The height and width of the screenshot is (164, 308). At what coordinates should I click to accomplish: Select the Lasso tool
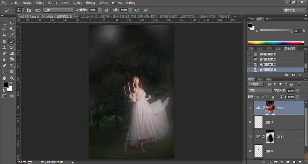point(4,29)
